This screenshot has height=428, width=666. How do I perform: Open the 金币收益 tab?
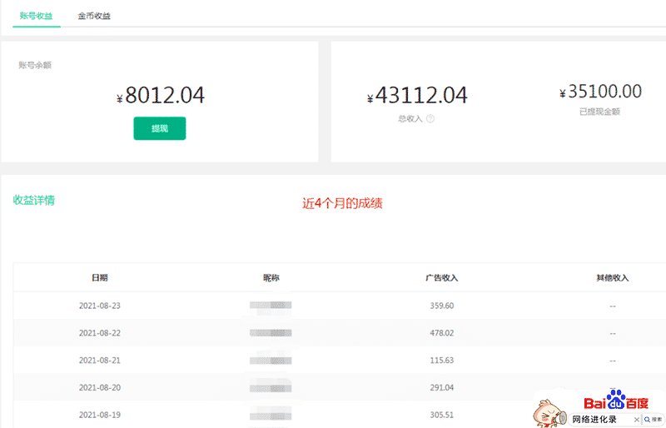94,16
